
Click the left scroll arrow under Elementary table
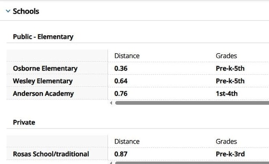[x=111, y=103]
